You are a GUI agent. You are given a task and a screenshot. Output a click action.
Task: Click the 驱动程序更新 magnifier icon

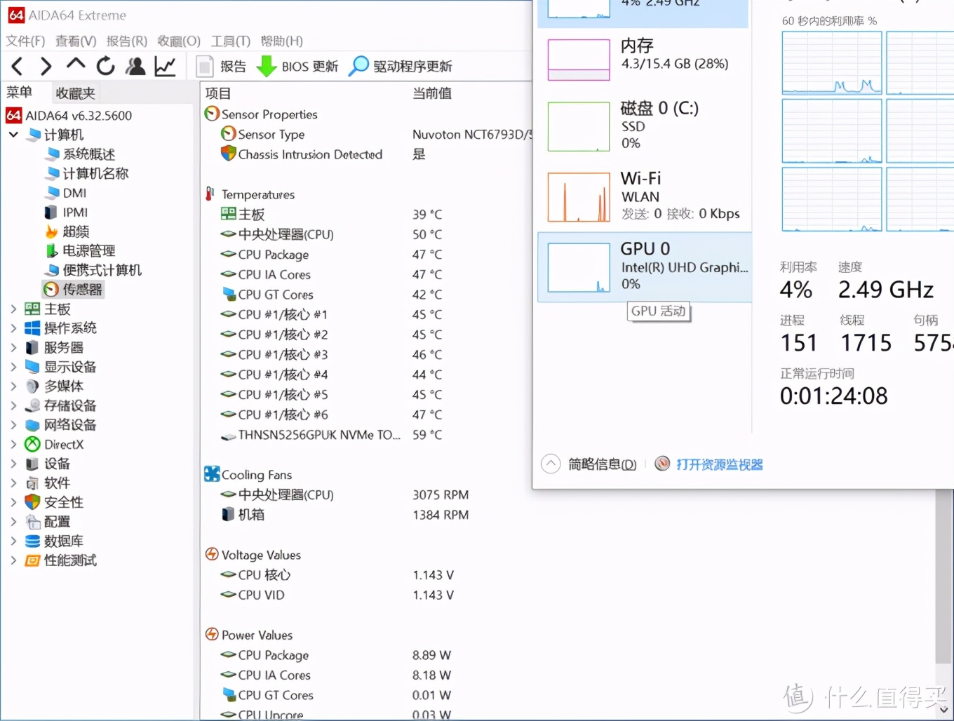[x=358, y=66]
